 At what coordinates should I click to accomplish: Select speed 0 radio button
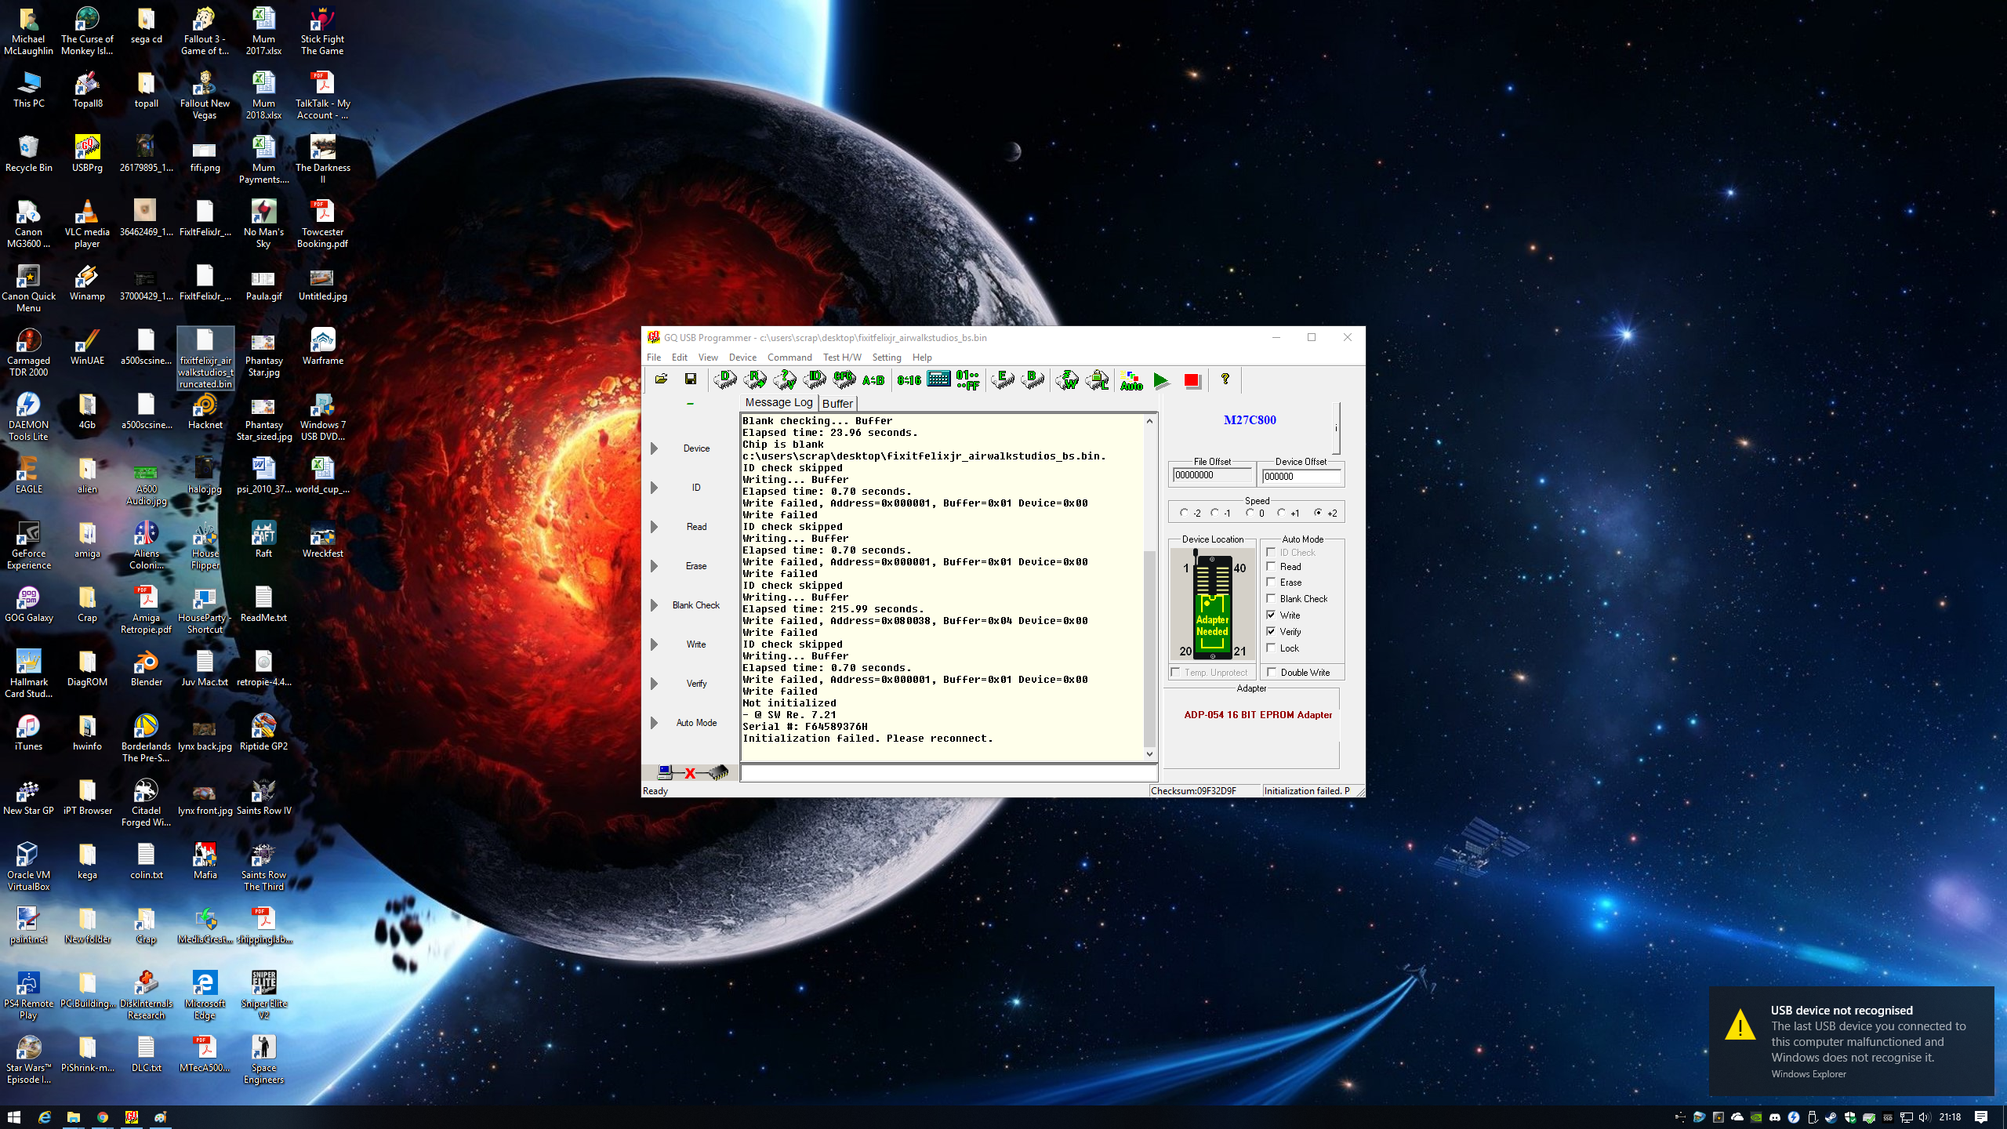1250,513
